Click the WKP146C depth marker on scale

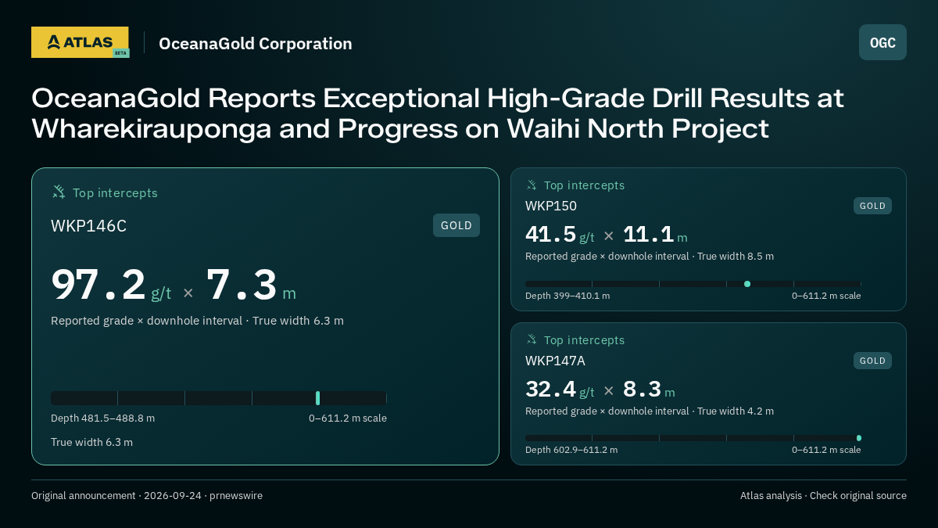coord(317,398)
